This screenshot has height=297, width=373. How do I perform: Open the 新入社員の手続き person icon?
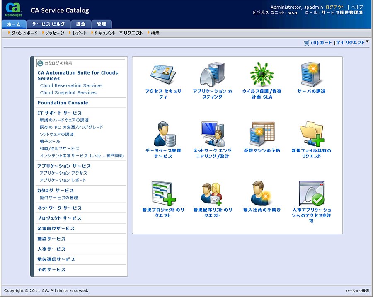[x=260, y=193]
